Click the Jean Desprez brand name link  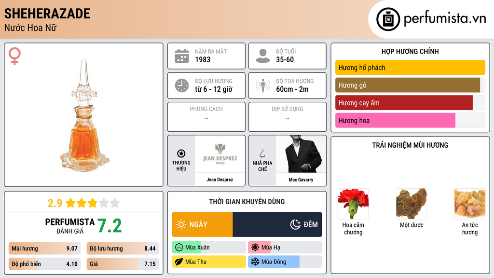pos(220,180)
